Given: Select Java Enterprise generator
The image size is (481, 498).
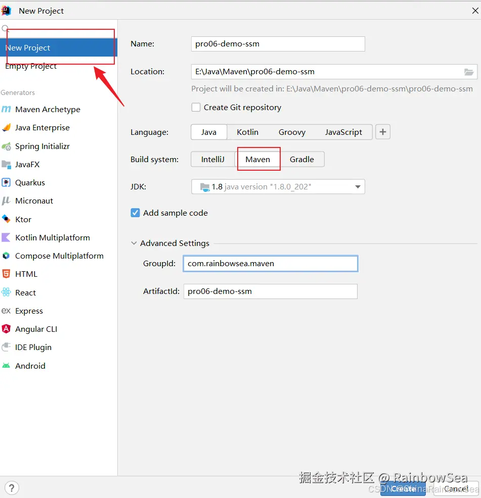Looking at the screenshot, I should point(59,127).
